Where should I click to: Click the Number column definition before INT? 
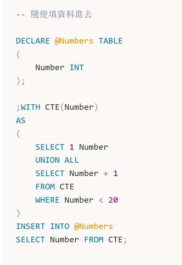tap(50, 68)
